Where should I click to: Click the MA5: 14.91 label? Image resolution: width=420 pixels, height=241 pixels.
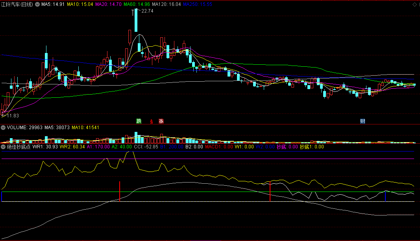(x=53, y=4)
